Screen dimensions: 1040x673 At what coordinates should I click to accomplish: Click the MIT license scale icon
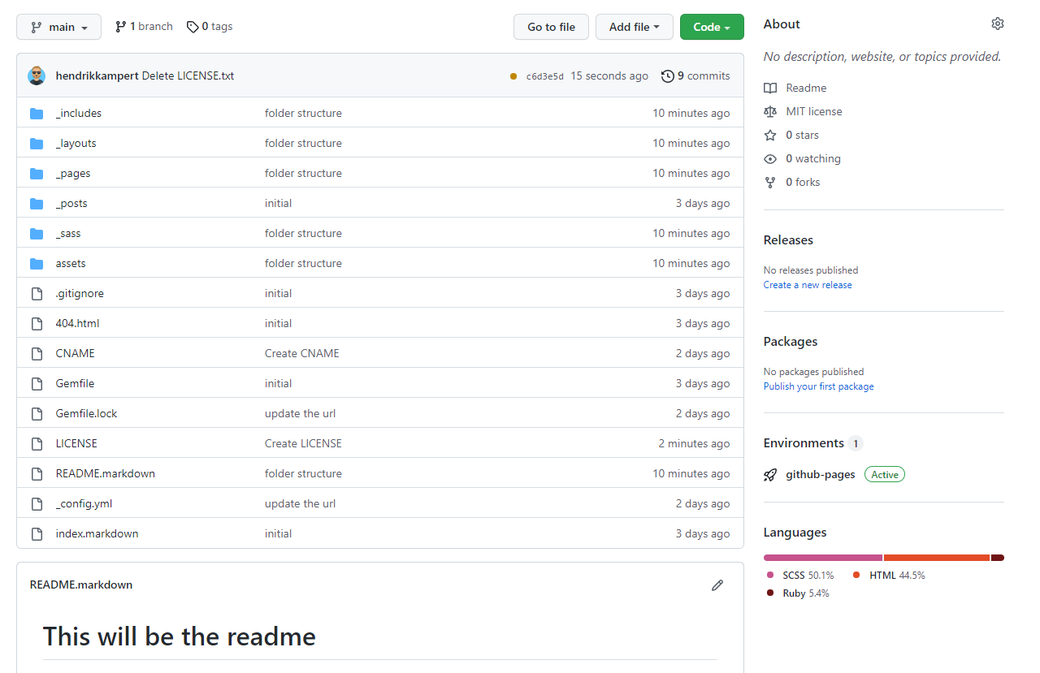770,112
